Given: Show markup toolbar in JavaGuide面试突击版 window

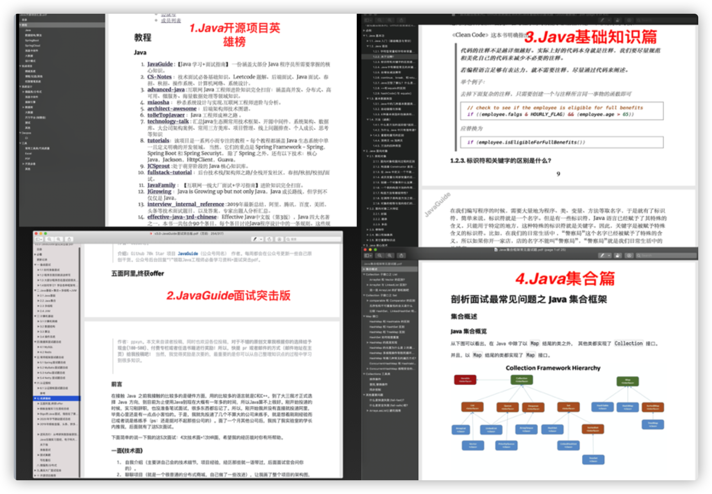Looking at the screenshot, I should (280, 239).
